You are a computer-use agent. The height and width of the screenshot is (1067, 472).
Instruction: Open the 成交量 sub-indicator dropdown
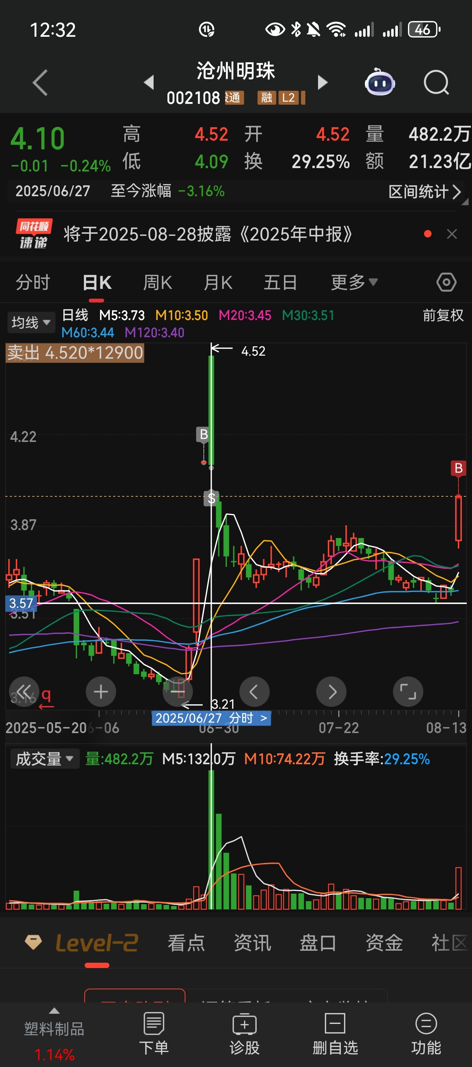[x=45, y=758]
